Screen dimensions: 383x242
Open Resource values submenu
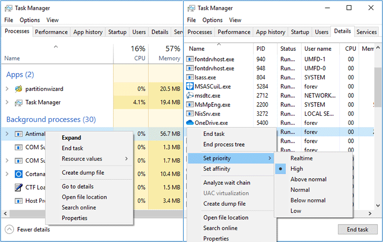[95, 159]
